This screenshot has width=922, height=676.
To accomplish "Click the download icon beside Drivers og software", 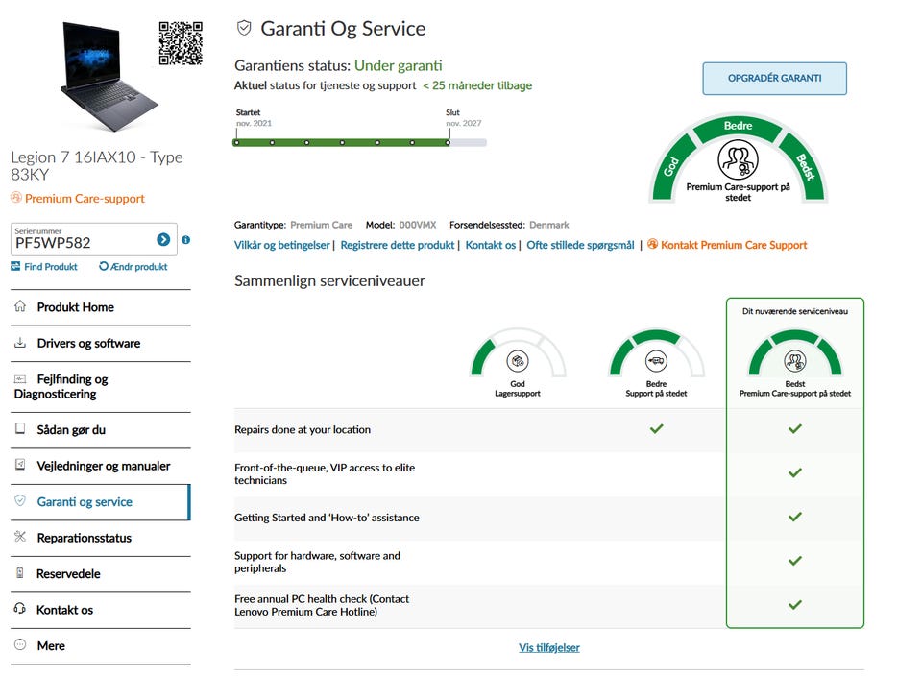I will click(x=20, y=342).
